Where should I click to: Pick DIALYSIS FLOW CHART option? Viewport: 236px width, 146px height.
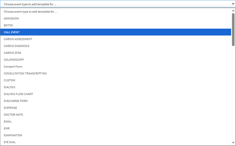[x=116, y=94]
